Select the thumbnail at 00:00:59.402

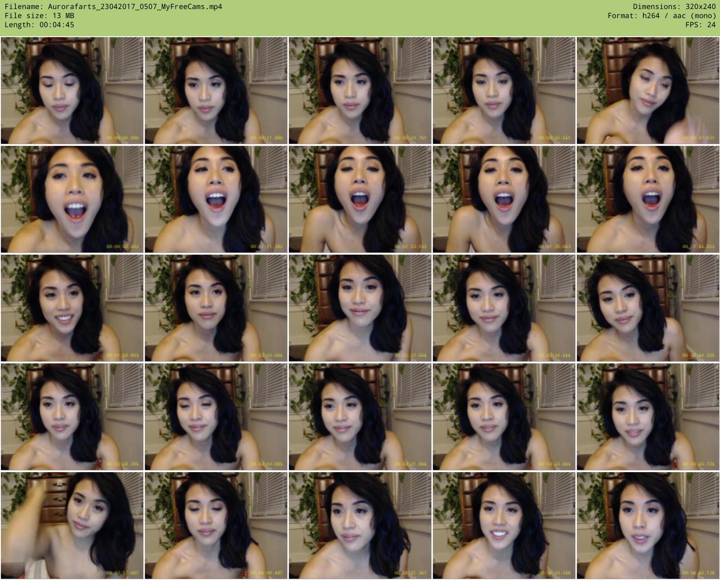click(72, 199)
